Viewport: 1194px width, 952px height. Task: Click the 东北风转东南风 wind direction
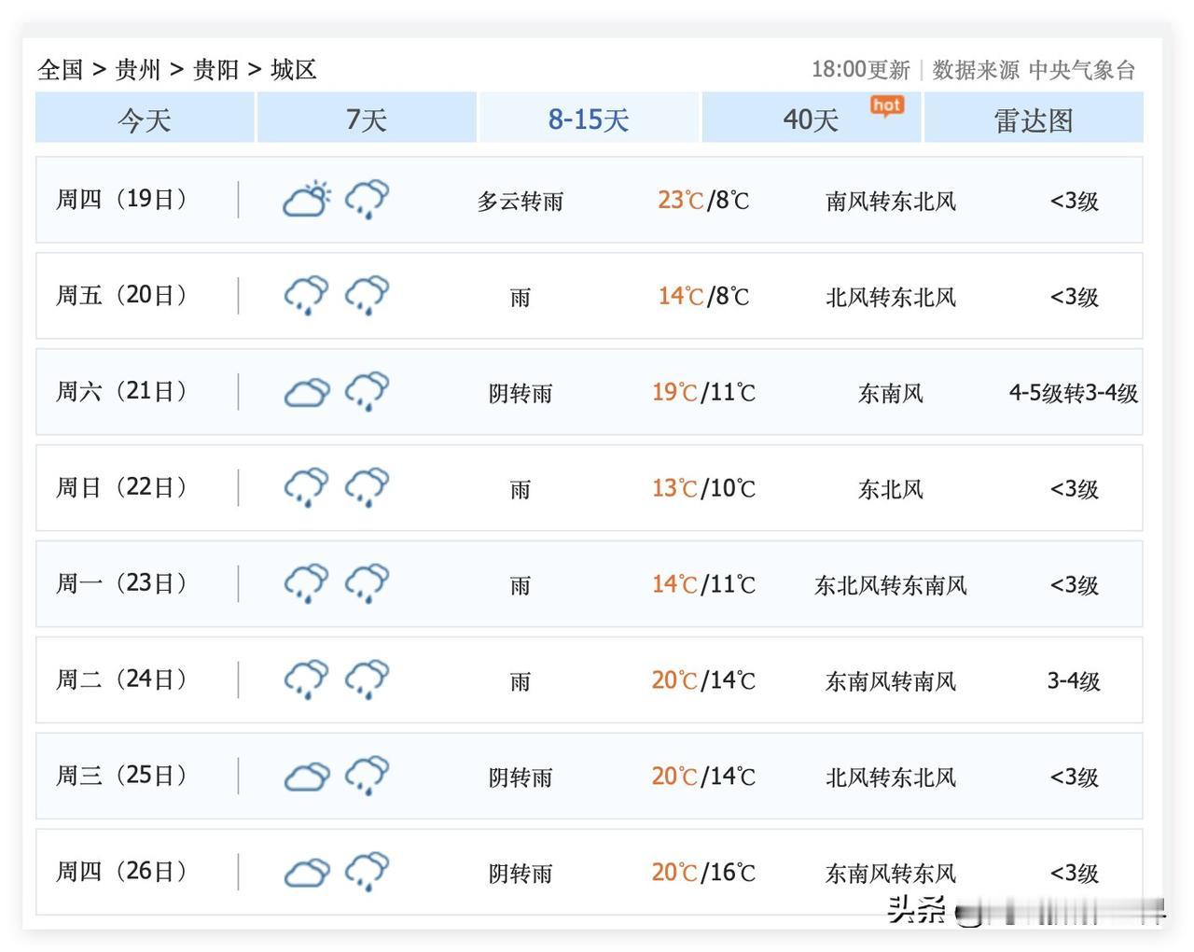[891, 585]
